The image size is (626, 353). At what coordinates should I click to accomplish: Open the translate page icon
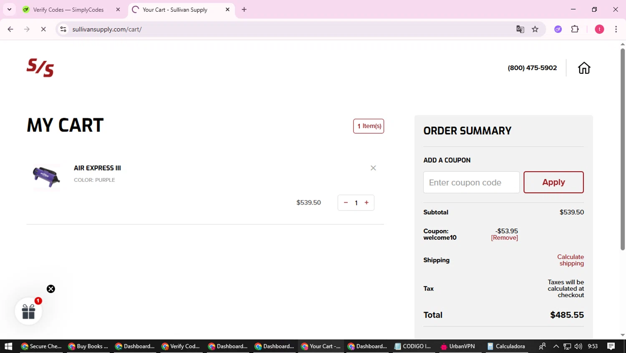point(520,29)
